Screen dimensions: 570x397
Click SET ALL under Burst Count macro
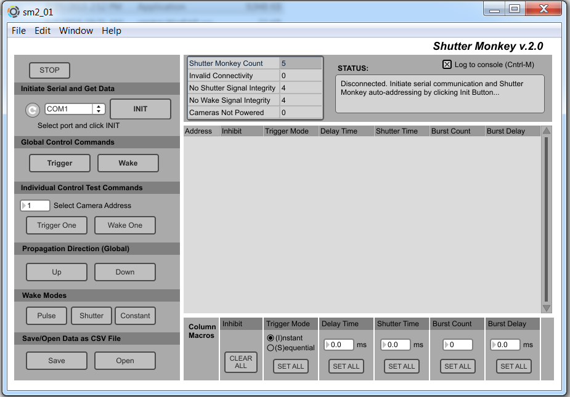458,366
